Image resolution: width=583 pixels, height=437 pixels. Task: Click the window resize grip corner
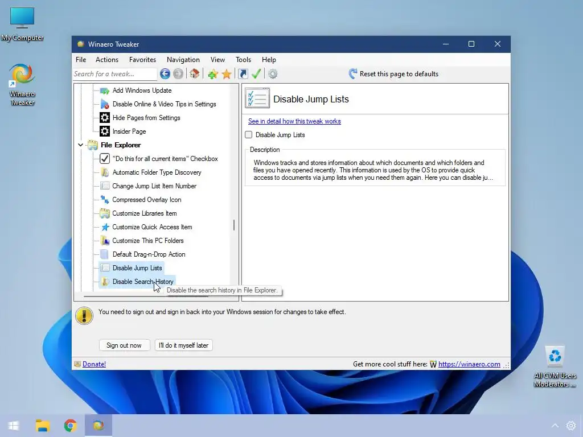(506, 366)
